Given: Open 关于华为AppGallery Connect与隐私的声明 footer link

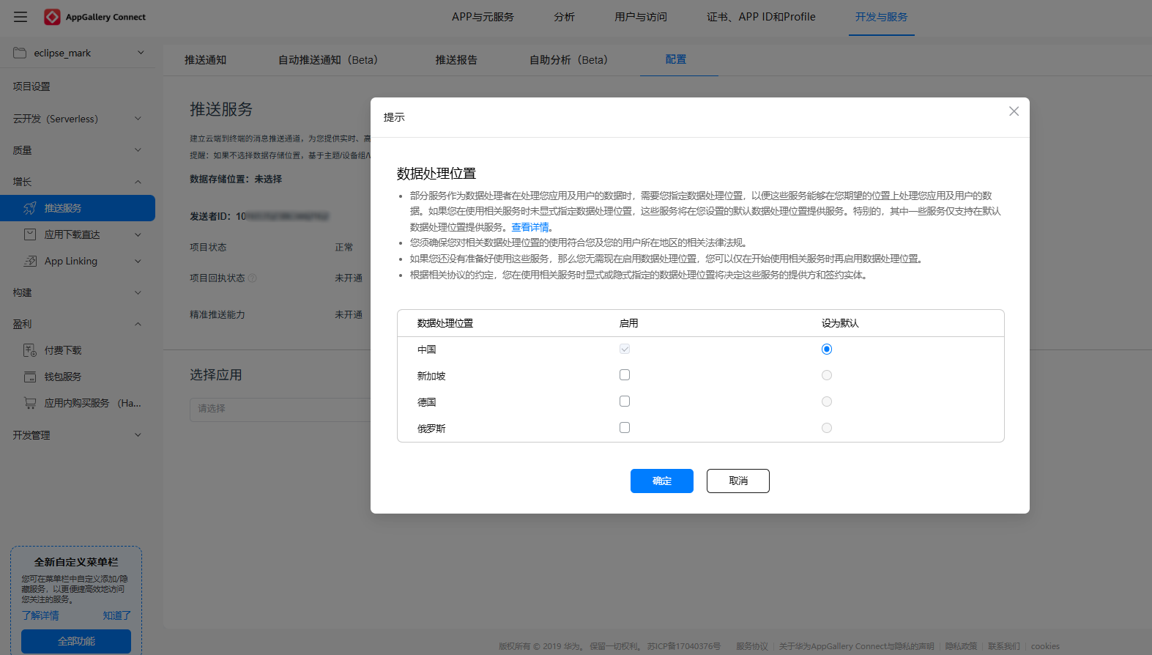Looking at the screenshot, I should click(856, 646).
